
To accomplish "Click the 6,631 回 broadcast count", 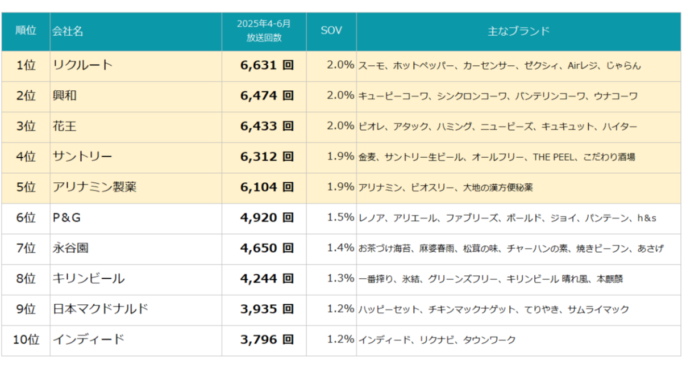I will 267,65.
